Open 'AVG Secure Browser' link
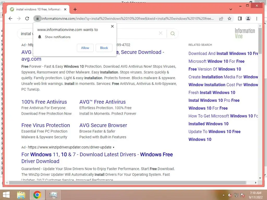Image resolution: width=267 pixels, height=200 pixels. (103, 125)
